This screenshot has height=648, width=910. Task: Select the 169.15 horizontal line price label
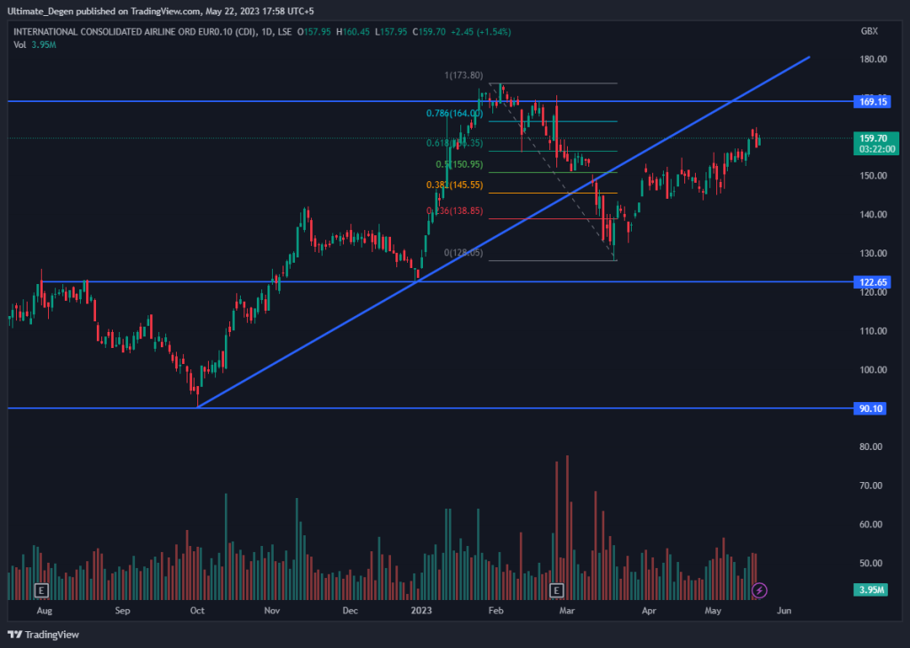coord(873,102)
